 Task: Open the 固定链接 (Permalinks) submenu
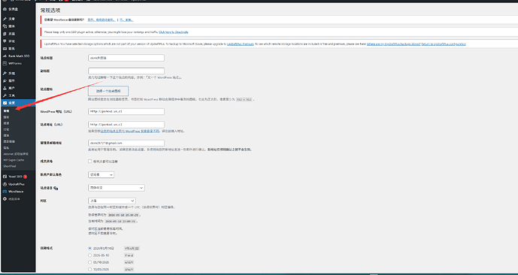click(x=9, y=141)
